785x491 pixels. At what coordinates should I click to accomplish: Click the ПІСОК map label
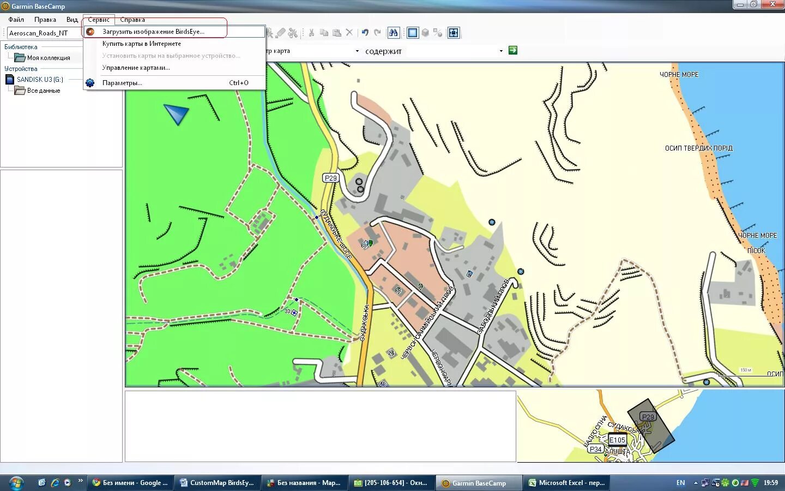click(756, 251)
